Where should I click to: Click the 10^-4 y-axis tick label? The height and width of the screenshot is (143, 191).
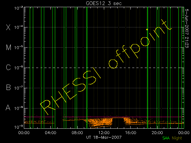point(19,27)
